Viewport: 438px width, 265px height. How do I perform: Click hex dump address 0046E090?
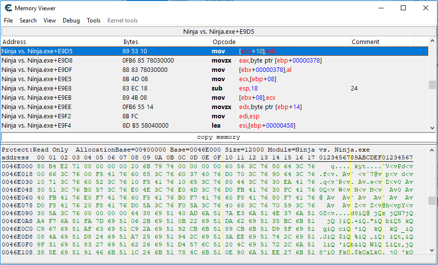click(17, 213)
